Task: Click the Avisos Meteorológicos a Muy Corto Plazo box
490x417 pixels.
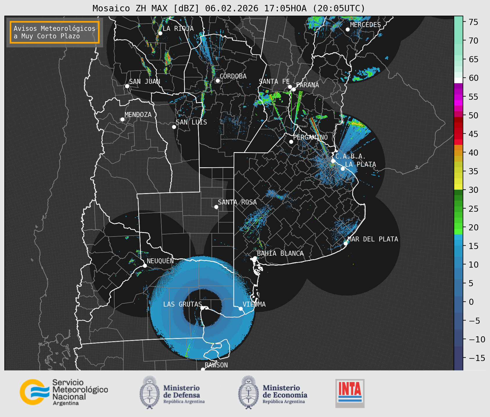Action: tap(55, 32)
